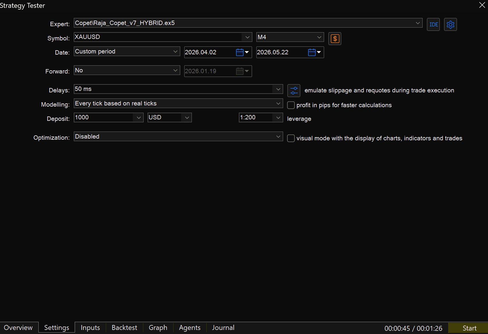Viewport: 488px width, 334px height.
Task: Switch to the Settings tab
Action: click(x=57, y=328)
